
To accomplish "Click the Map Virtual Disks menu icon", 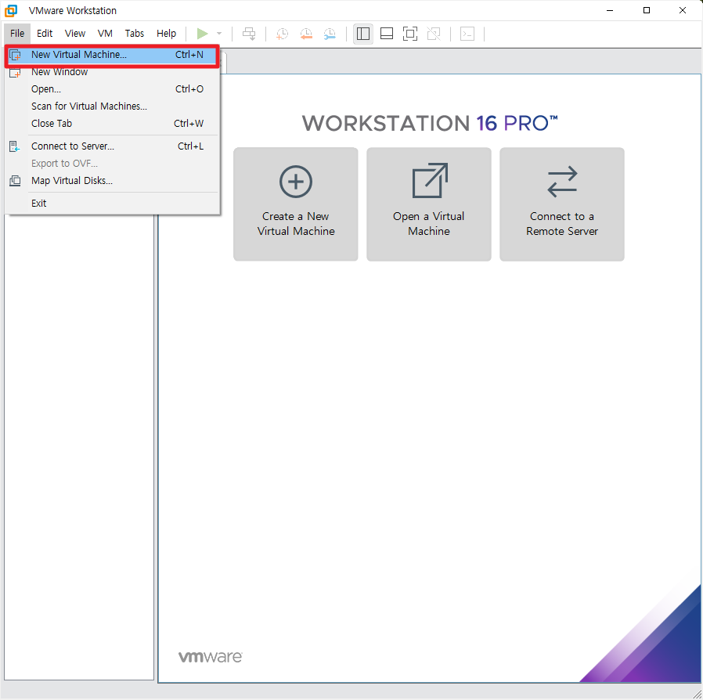I will click(x=15, y=181).
